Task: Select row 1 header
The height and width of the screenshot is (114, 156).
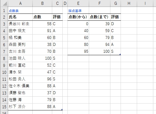Action: (x=4, y=10)
